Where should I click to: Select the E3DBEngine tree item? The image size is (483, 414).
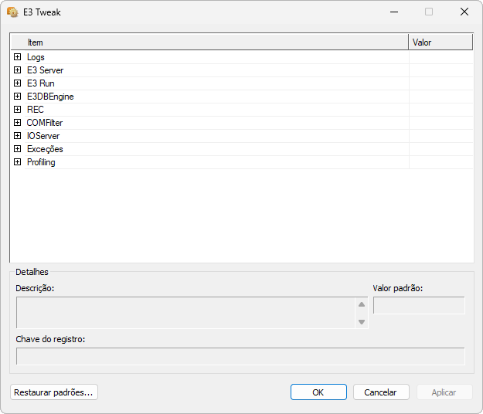pos(50,97)
